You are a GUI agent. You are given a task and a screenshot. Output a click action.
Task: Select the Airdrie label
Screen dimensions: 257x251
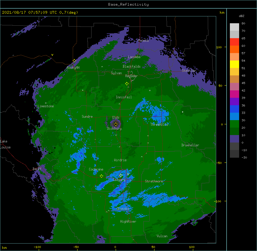[120, 160]
